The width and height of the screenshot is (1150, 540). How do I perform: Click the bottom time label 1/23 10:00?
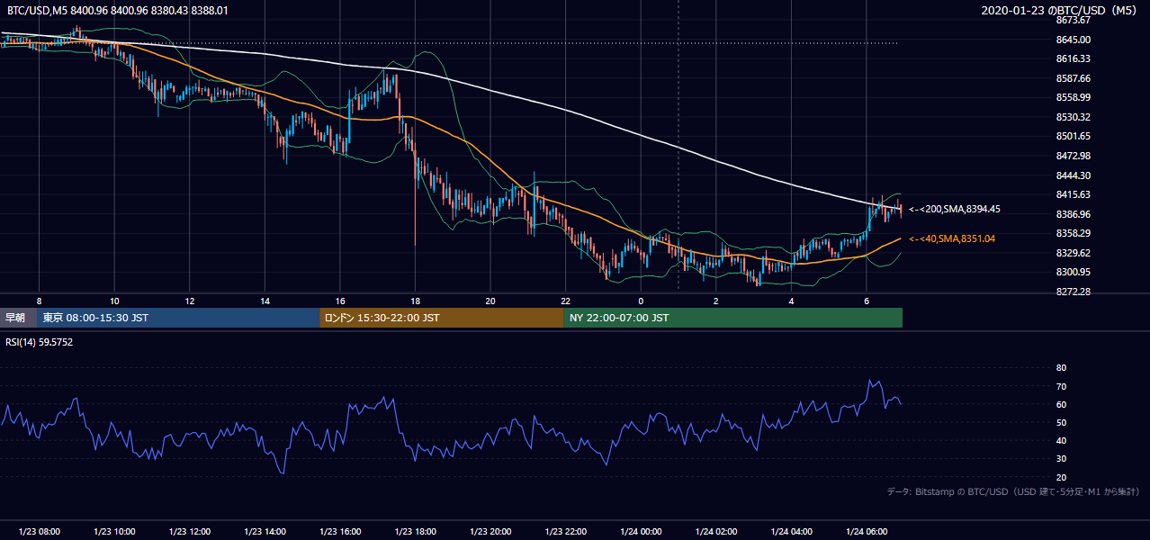tap(114, 532)
